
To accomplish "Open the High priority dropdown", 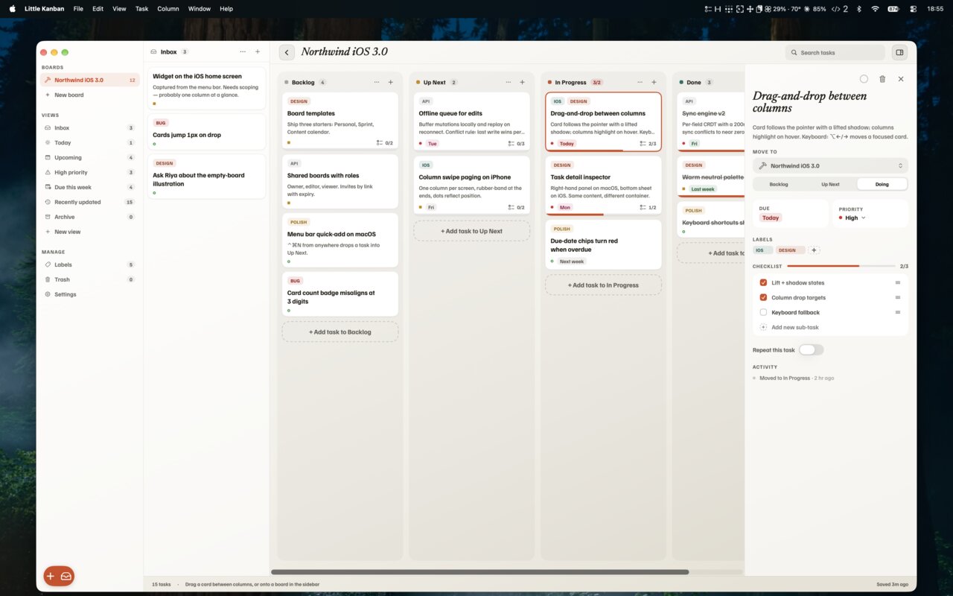I will pyautogui.click(x=852, y=218).
